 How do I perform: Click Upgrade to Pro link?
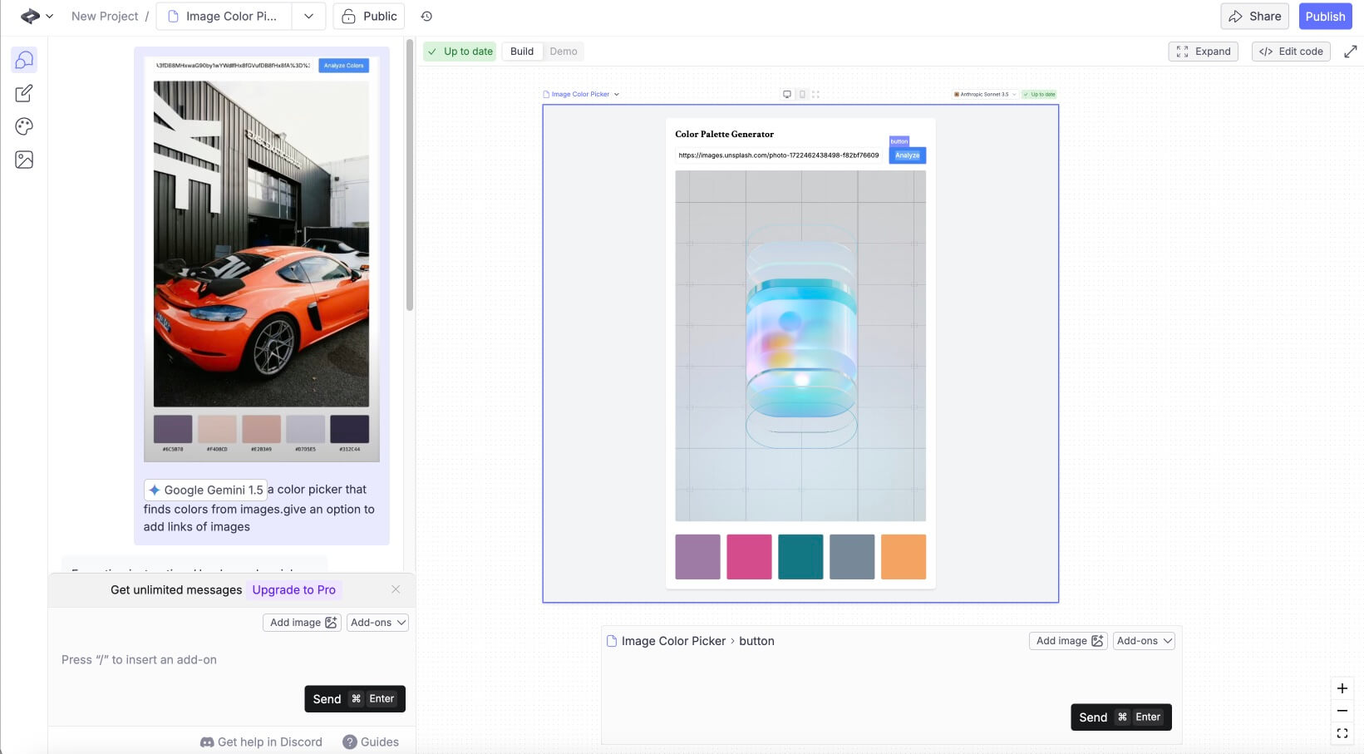click(x=293, y=589)
